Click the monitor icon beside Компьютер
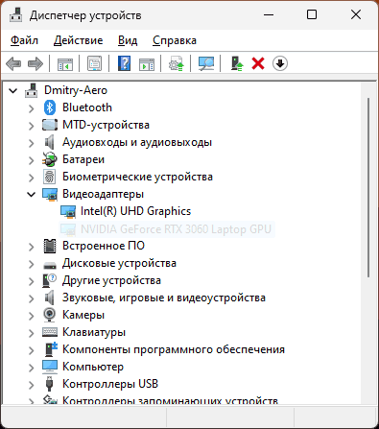Viewport: 379px width, 429px height. (50, 367)
